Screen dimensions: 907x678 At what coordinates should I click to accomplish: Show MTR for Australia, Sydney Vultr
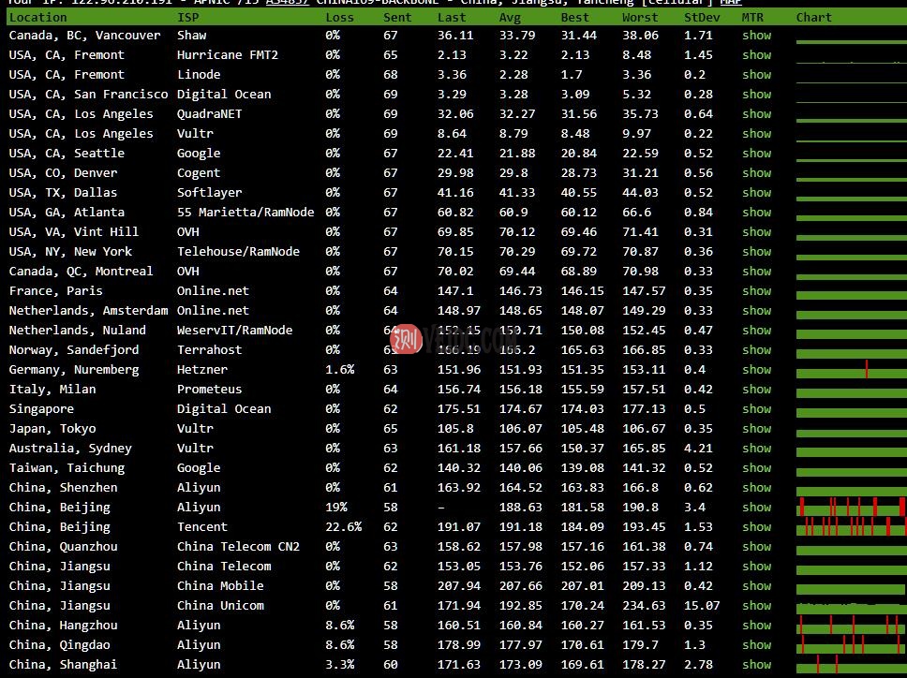click(x=756, y=448)
